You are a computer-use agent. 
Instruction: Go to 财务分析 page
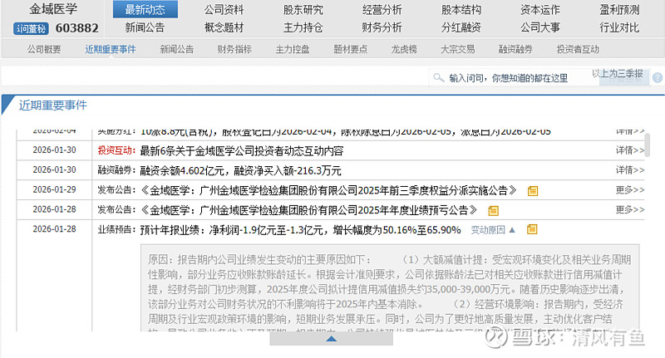(382, 27)
